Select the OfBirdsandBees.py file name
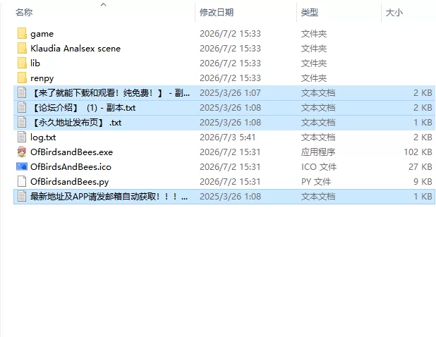Screen dimensions: 436x337 (x=70, y=182)
